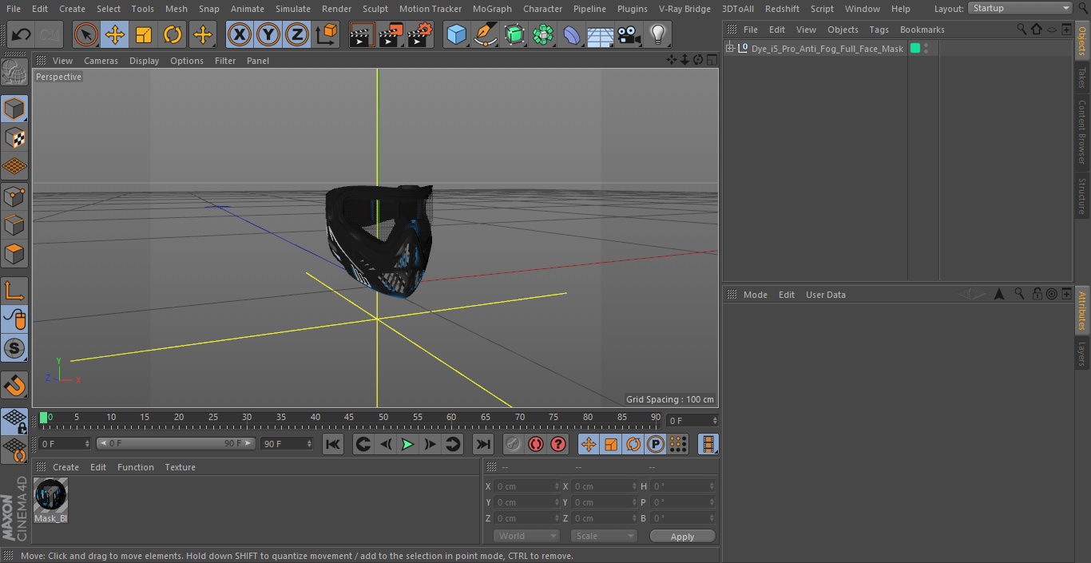Toggle Position keyframe recording

(589, 444)
